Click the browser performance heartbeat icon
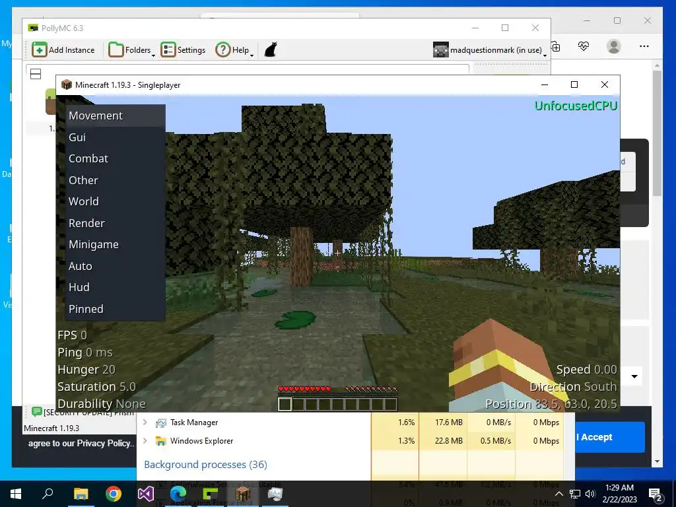Image resolution: width=676 pixels, height=507 pixels. coord(584,46)
